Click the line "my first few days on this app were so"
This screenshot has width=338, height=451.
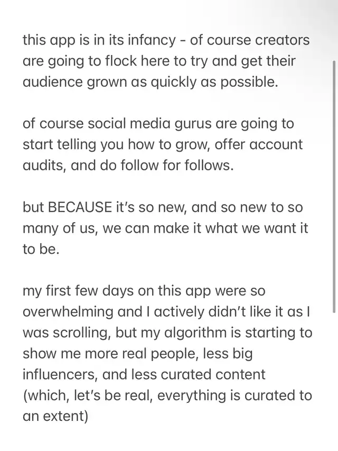[x=144, y=291]
